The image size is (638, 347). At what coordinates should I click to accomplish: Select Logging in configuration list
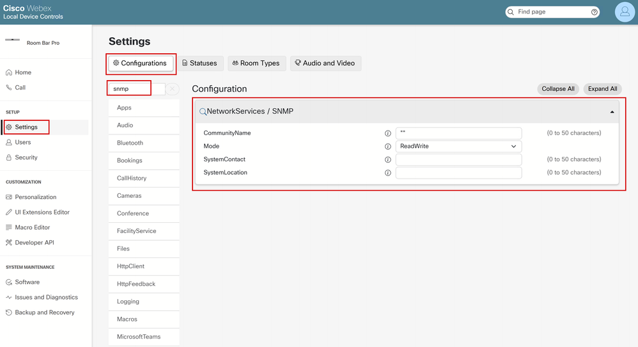144,302
